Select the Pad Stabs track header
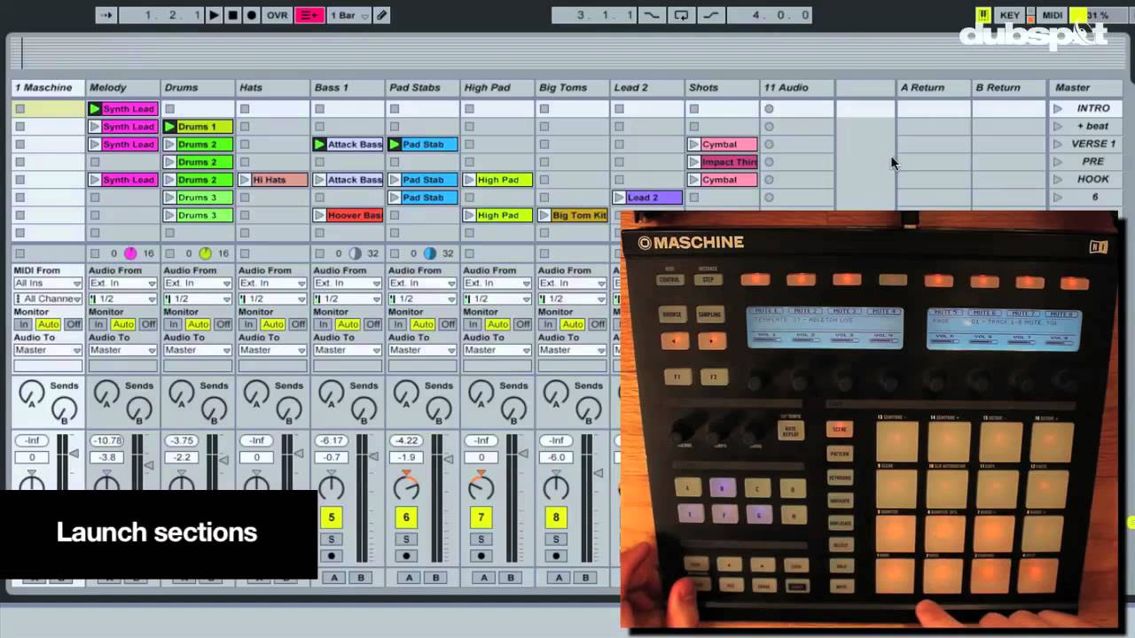 point(422,88)
